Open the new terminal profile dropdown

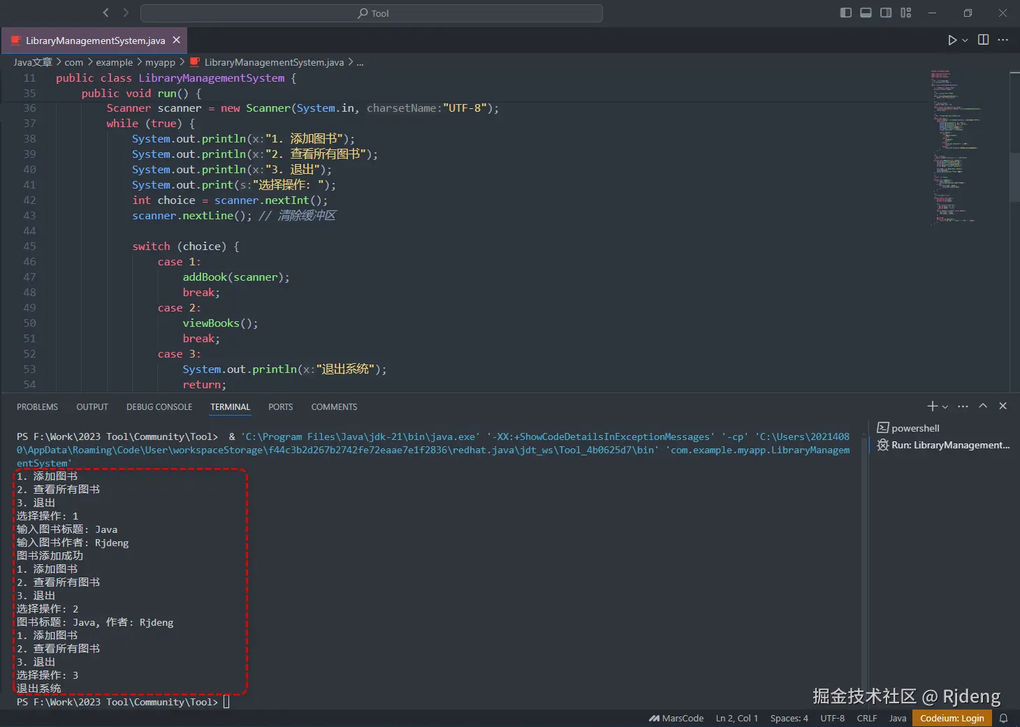click(945, 406)
